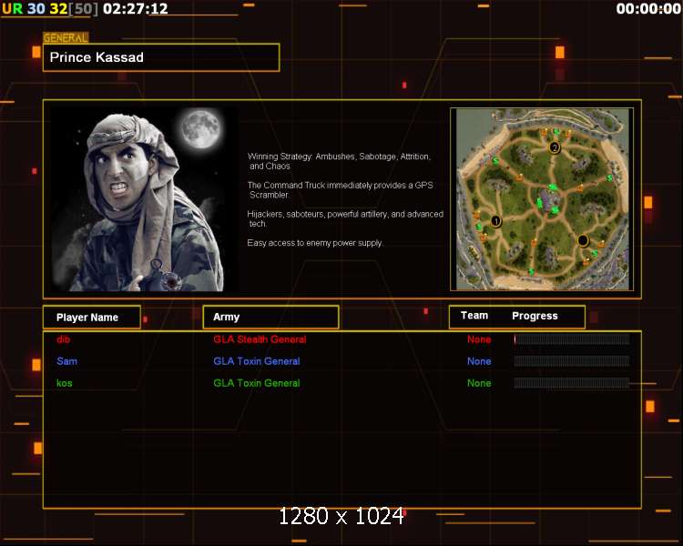
Task: Click the GENERAL label above the name
Action: click(x=66, y=38)
